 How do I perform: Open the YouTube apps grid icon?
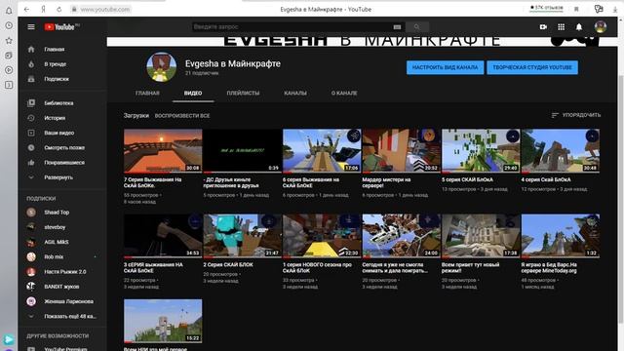point(562,26)
